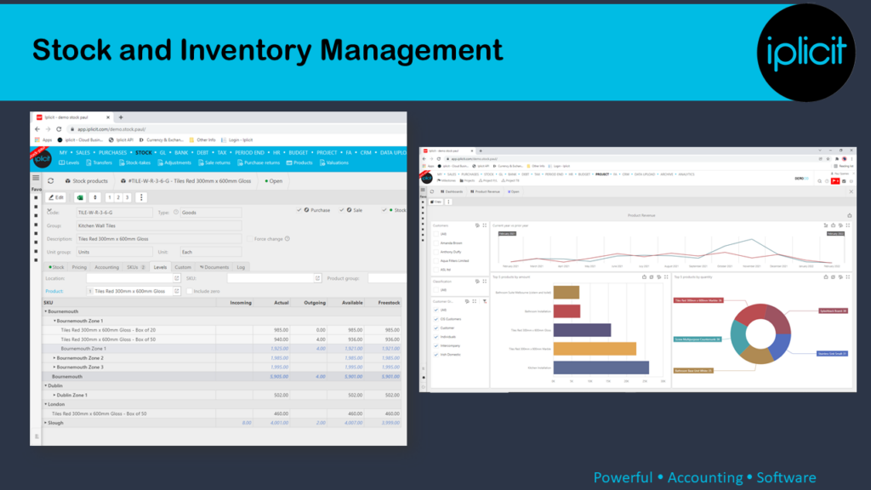Viewport: 871px width, 490px height.
Task: Click lookup icon beside SKU field
Action: point(318,278)
